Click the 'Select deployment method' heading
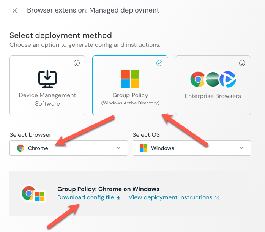The width and height of the screenshot is (265, 232). 61,35
